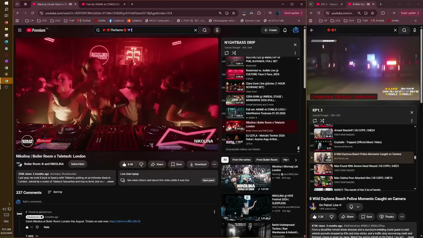Select From Boiler Room filter chip
423x238 pixels.
267,160
